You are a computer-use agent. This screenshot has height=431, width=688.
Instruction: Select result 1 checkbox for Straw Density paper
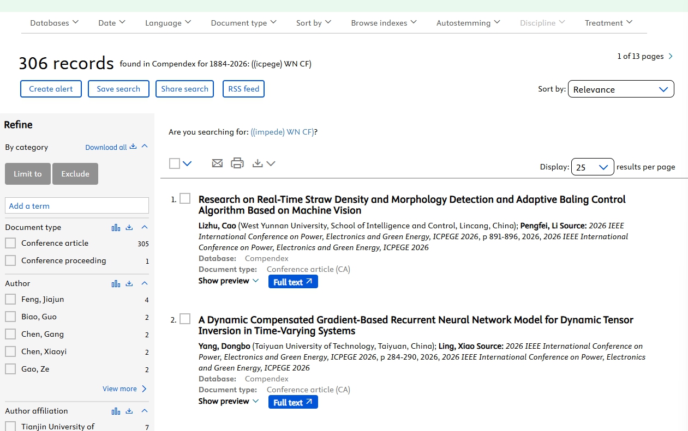[185, 198]
